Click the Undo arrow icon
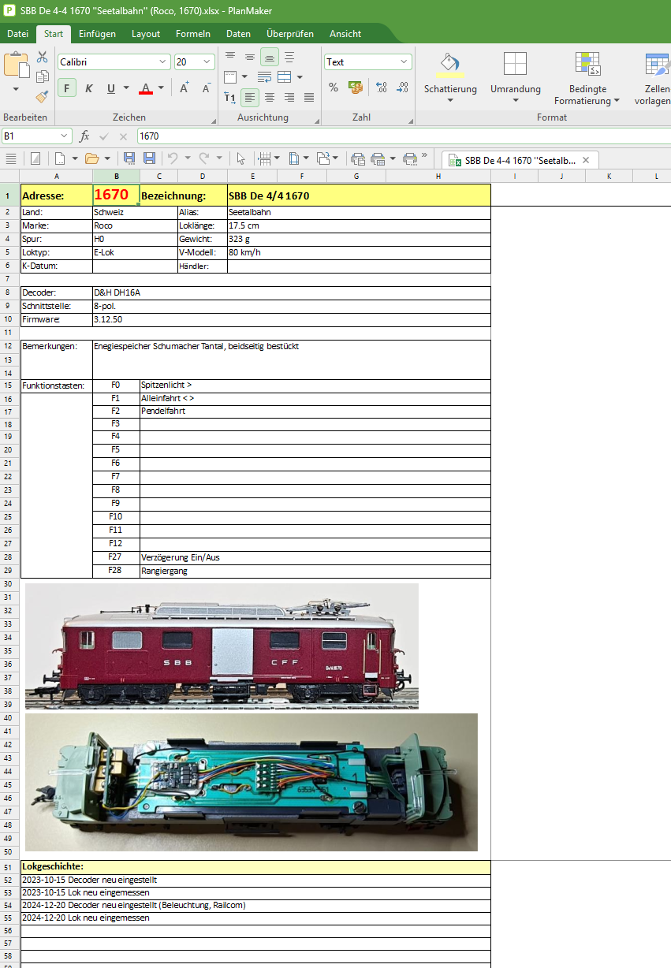671x968 pixels. click(173, 158)
